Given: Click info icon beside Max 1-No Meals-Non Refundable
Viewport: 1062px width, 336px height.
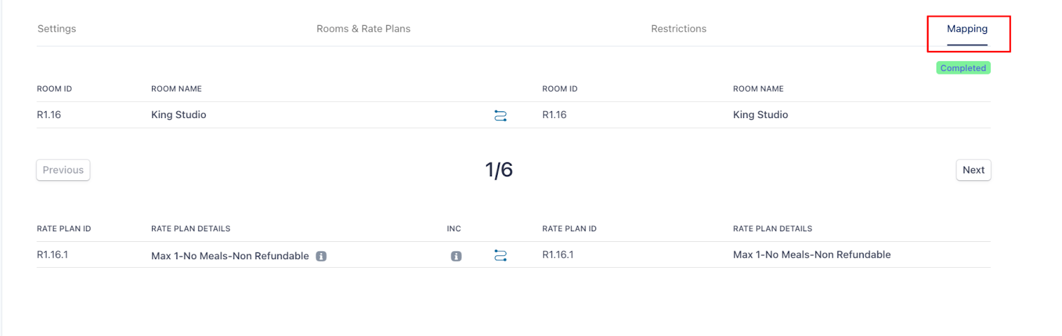Looking at the screenshot, I should (x=321, y=256).
